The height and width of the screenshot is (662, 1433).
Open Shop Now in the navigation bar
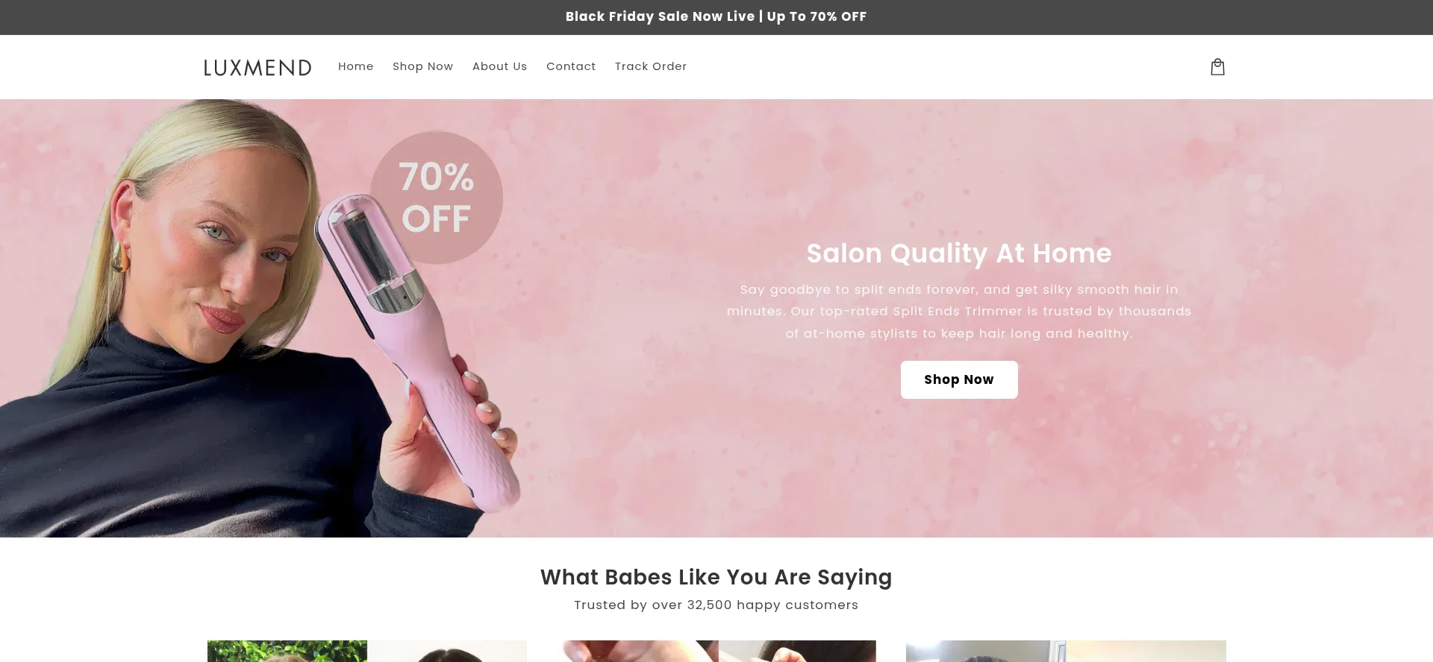[x=422, y=66]
